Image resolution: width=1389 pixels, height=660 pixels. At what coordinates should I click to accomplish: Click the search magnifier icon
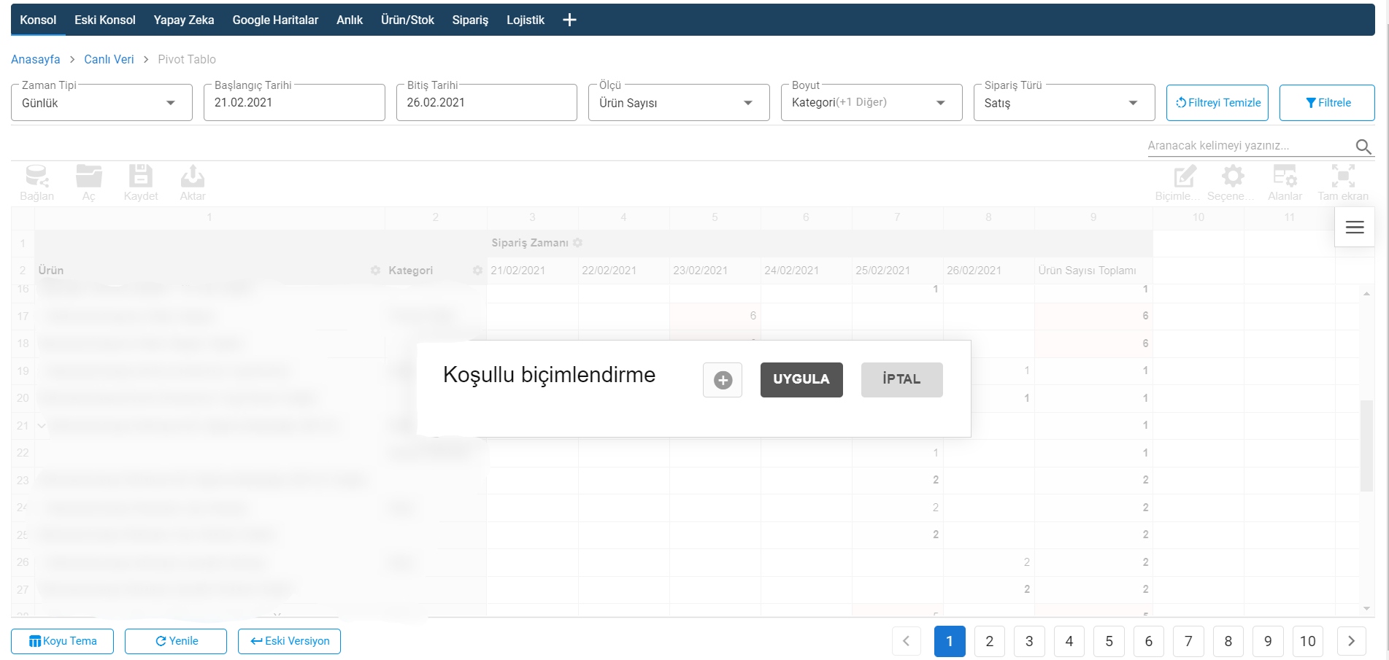[x=1363, y=147]
